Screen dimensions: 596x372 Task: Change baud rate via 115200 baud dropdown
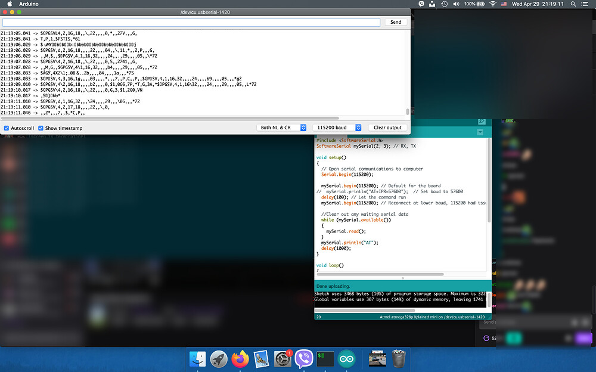337,127
